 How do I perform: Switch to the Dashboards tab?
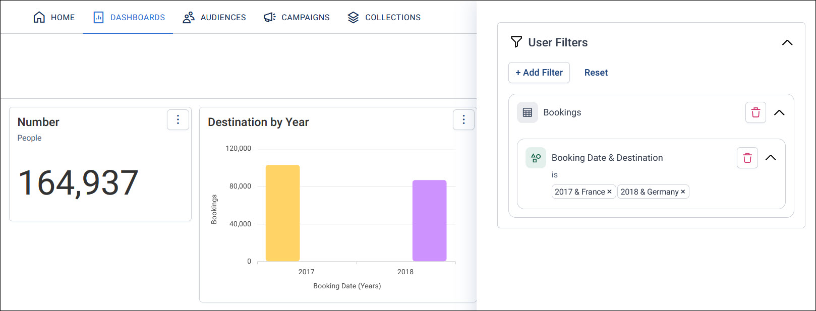click(128, 17)
